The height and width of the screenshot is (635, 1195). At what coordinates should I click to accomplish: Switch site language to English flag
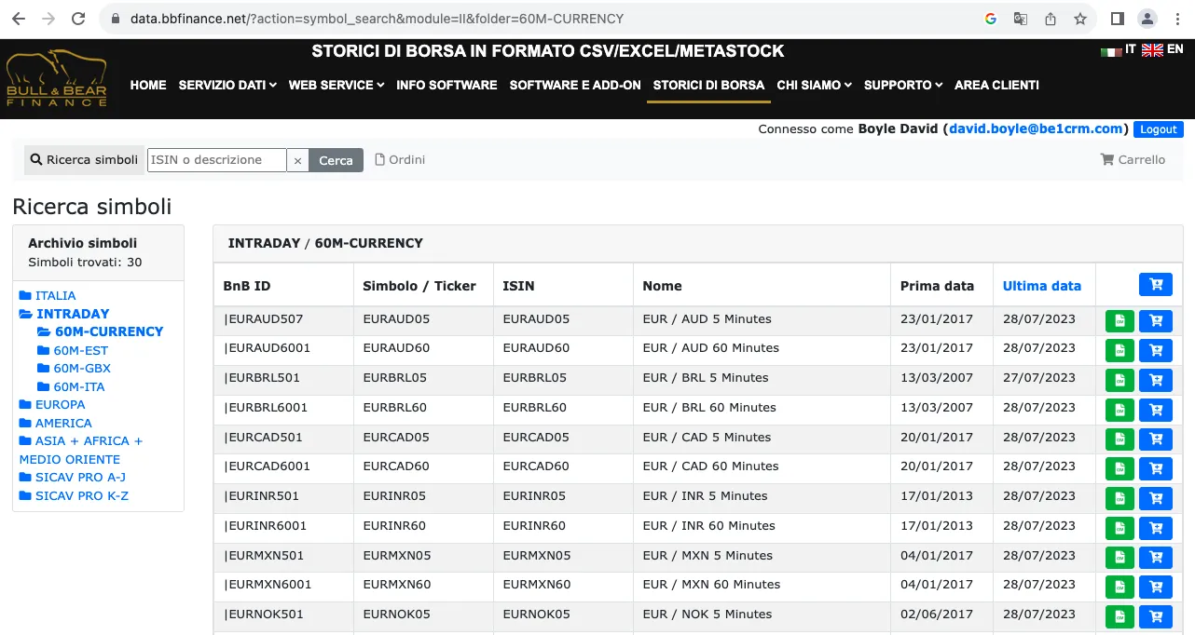1152,50
